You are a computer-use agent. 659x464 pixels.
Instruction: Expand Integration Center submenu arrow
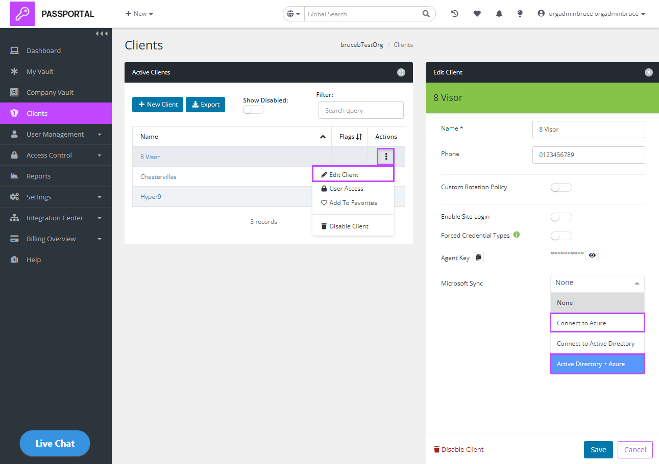(100, 218)
